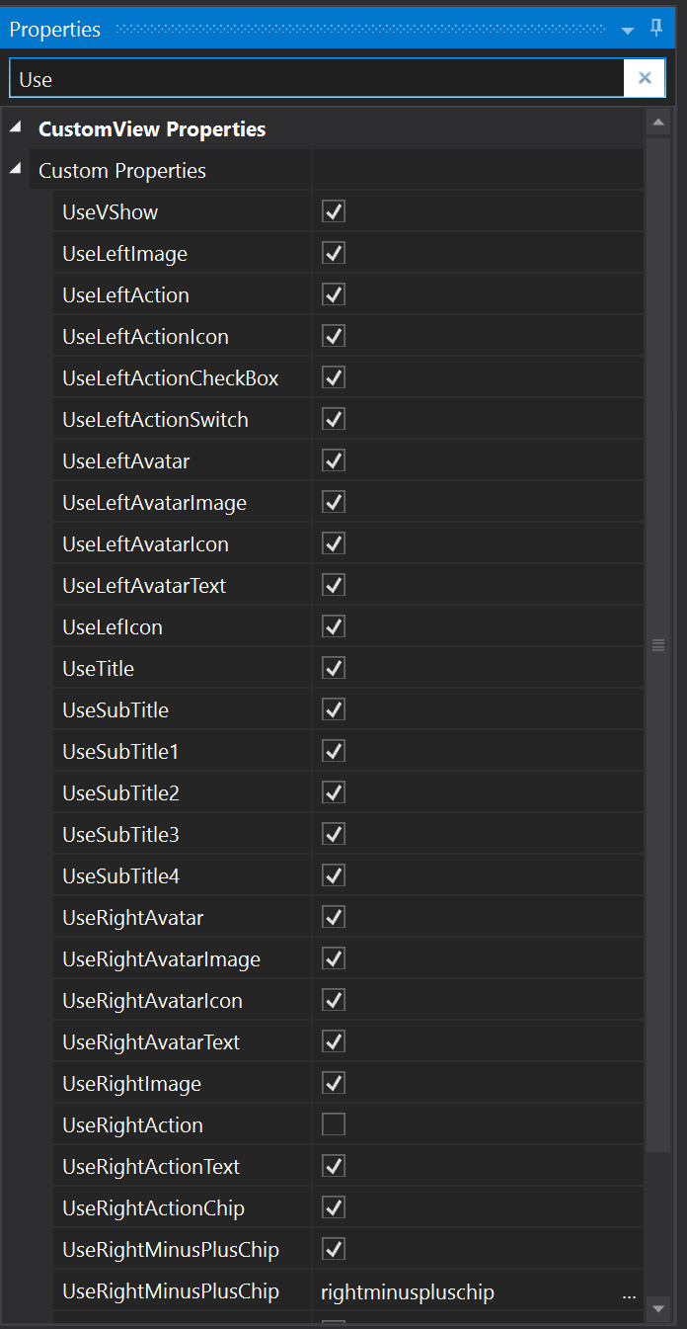The height and width of the screenshot is (1329, 687).
Task: Toggle the UseRightAvatarIcon checkbox
Action: tap(334, 1000)
